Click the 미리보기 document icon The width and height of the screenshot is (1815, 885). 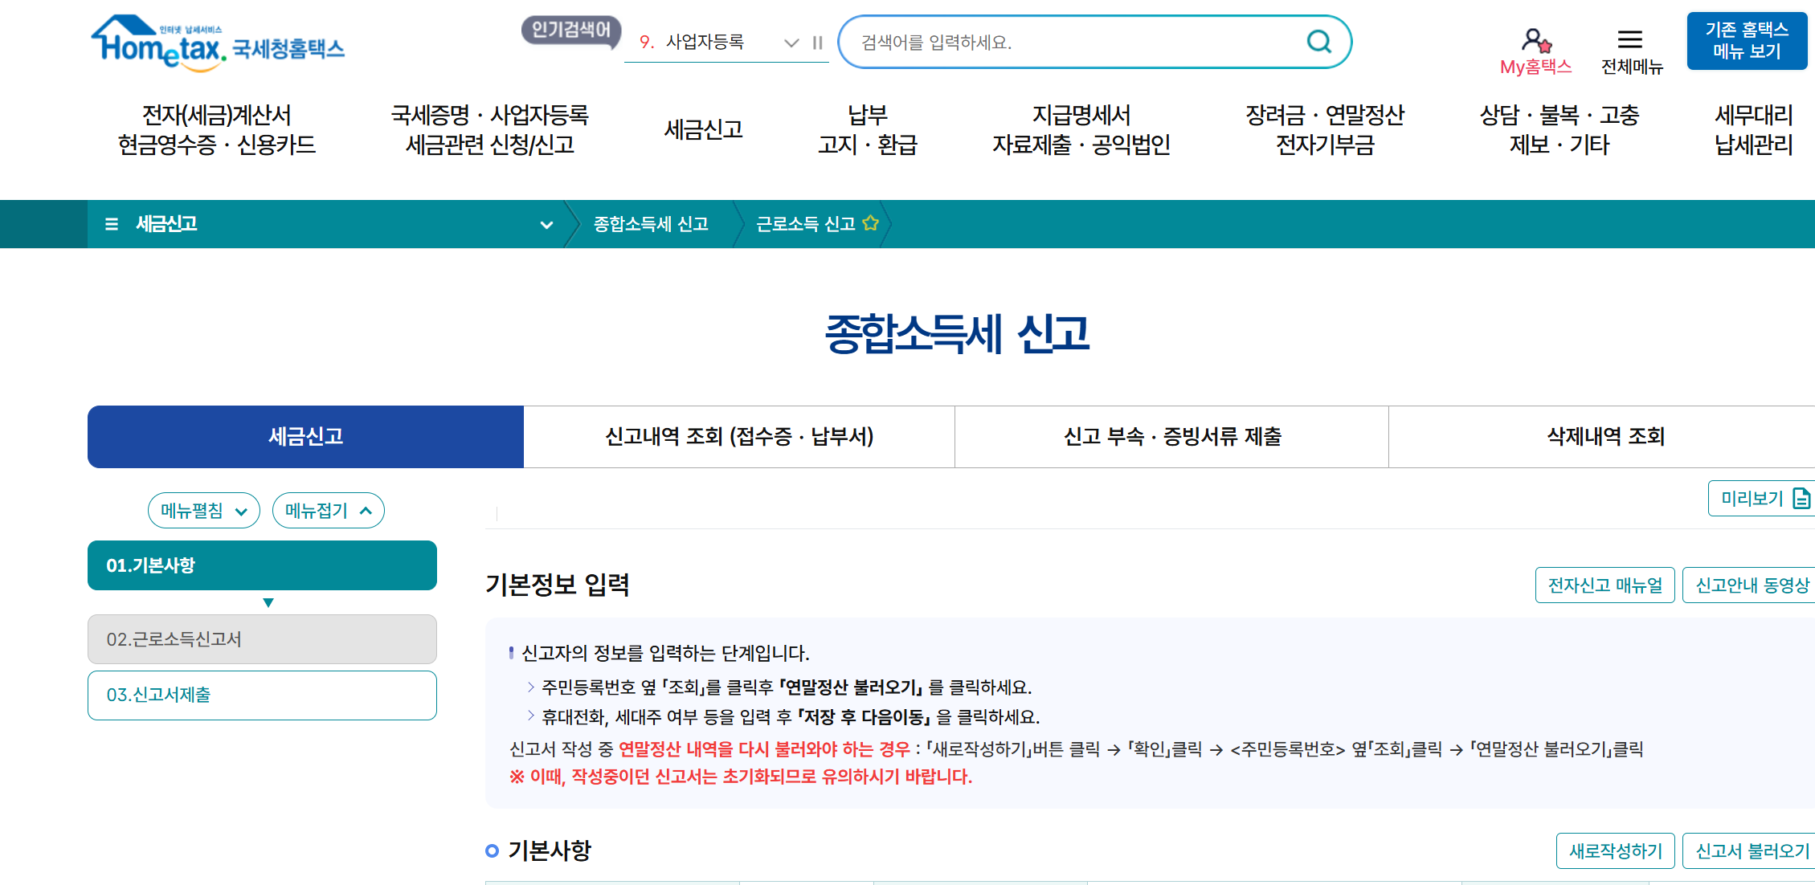(1802, 499)
